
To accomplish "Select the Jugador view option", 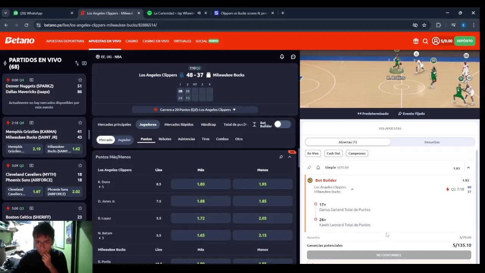I will tap(124, 140).
